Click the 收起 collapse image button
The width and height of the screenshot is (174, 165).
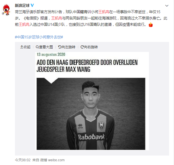[25, 47]
